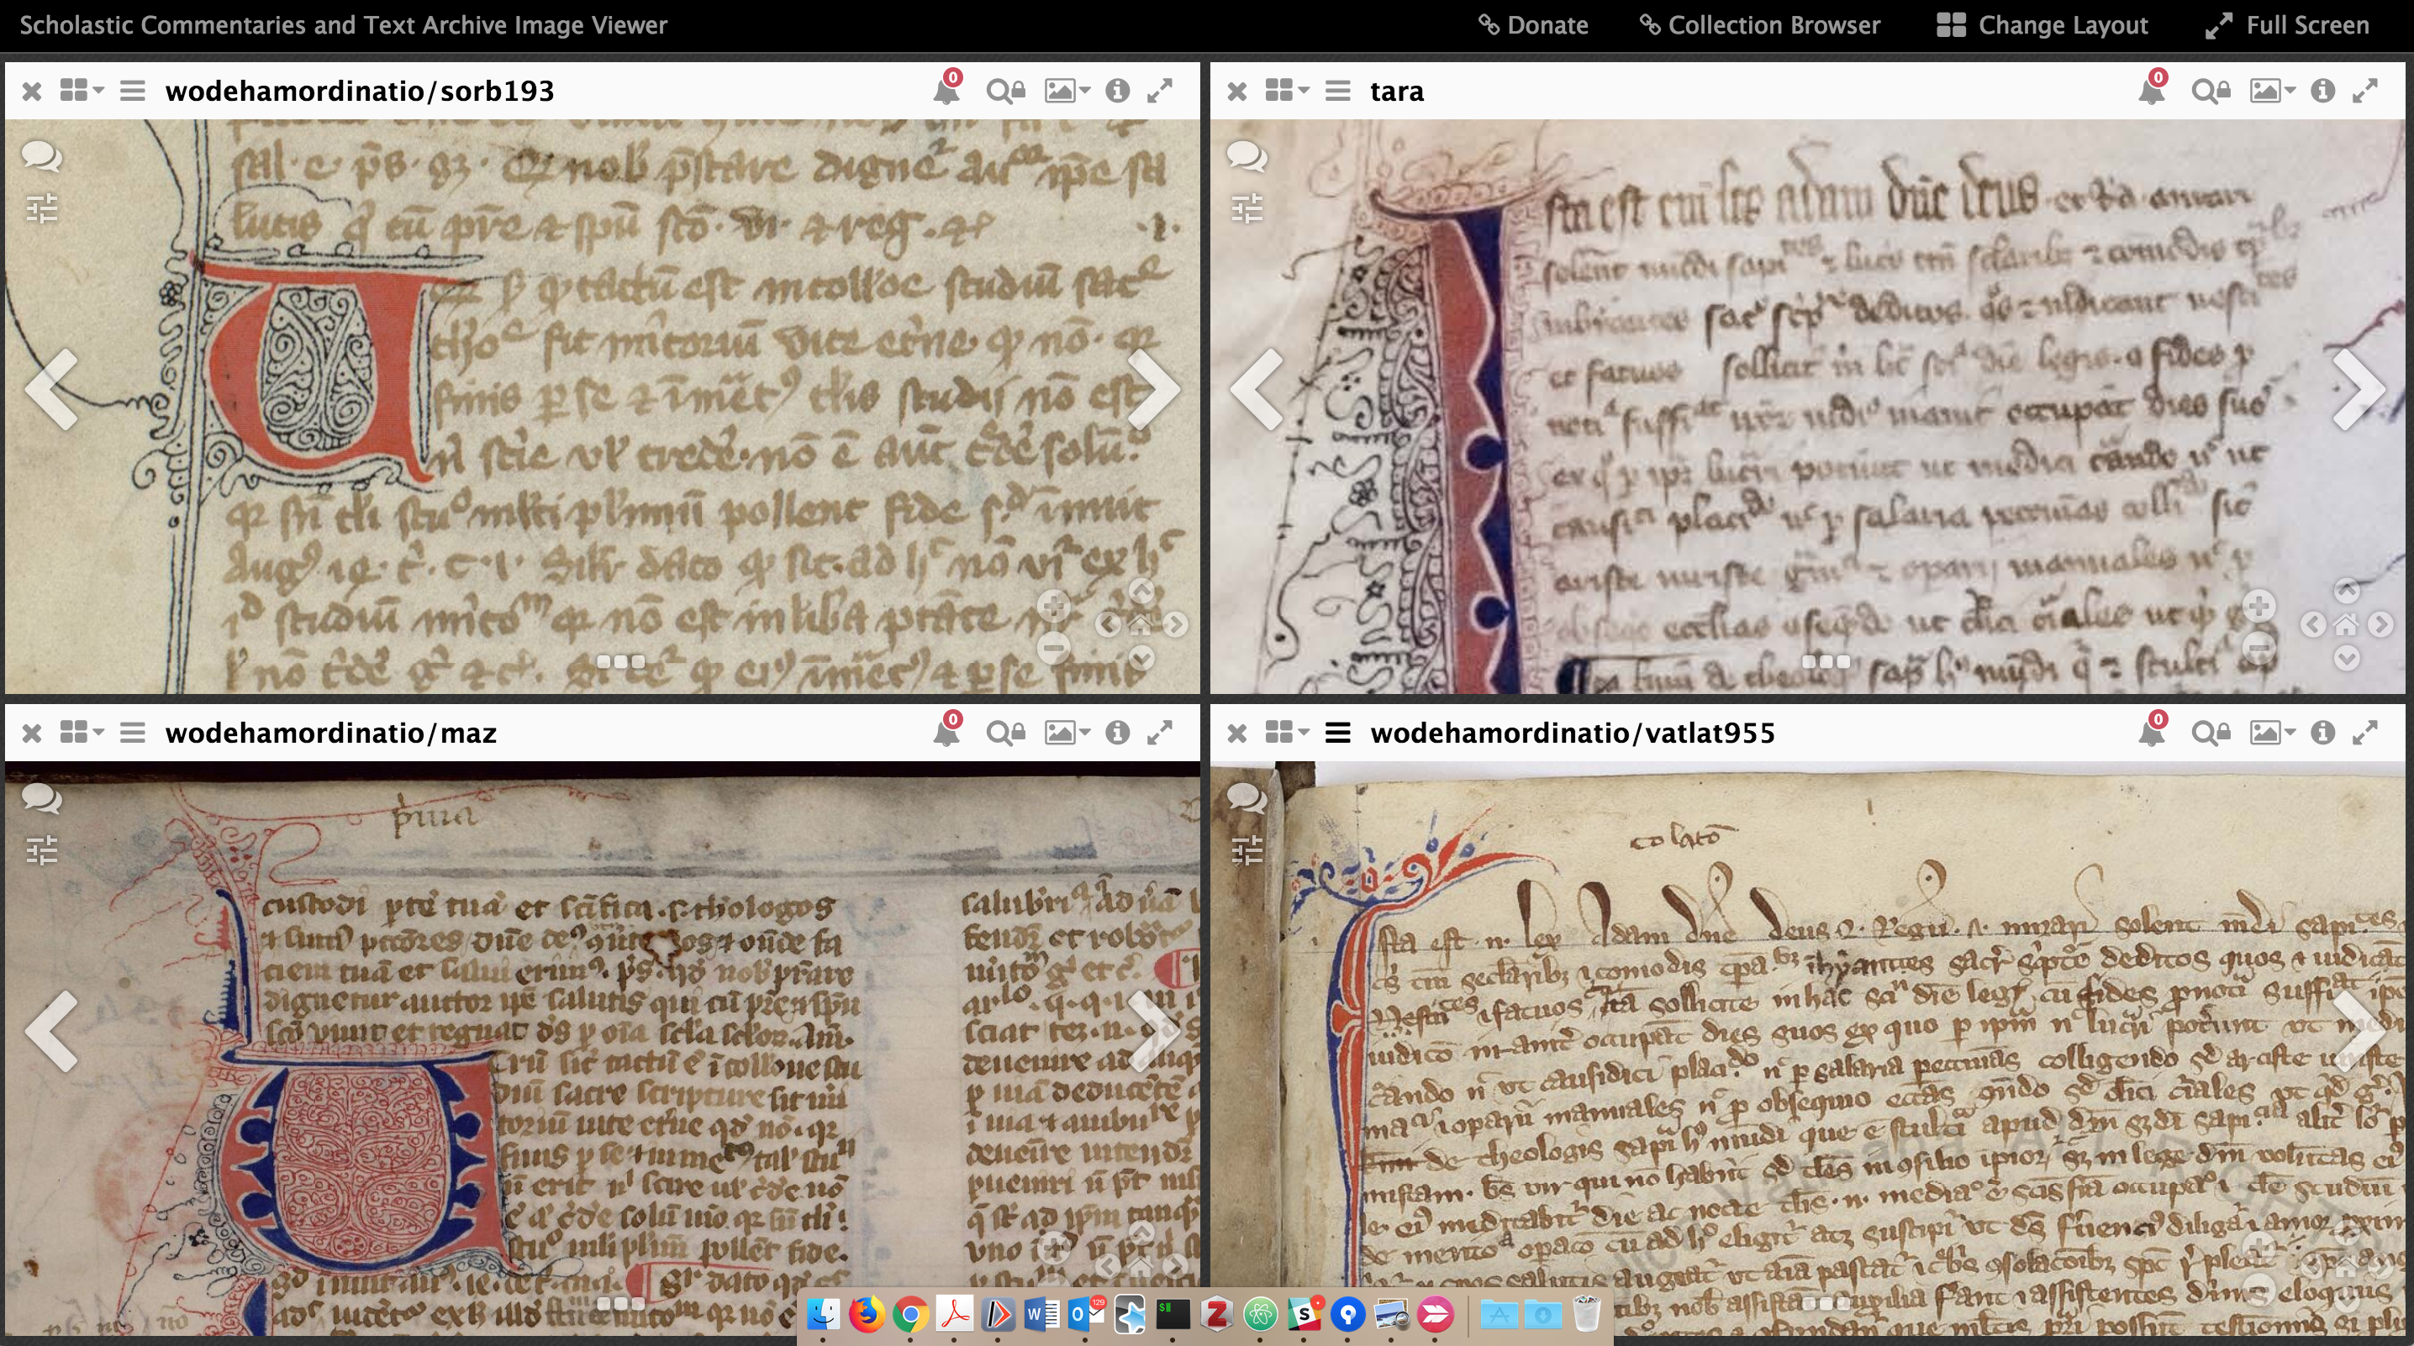Show info panel for tara window
This screenshot has width=2414, height=1346.
point(2322,91)
